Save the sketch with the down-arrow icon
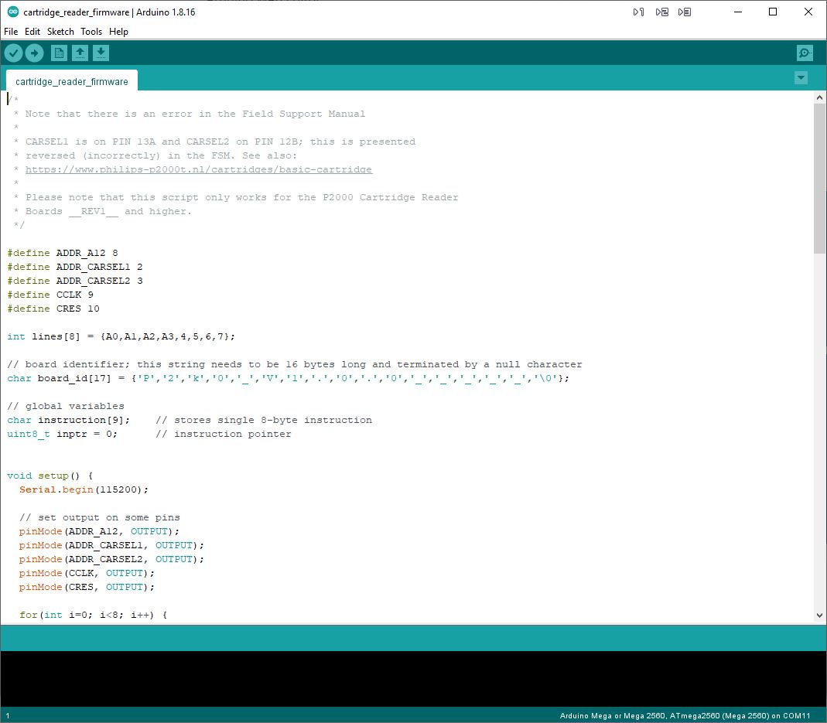The height and width of the screenshot is (723, 827). (x=101, y=53)
